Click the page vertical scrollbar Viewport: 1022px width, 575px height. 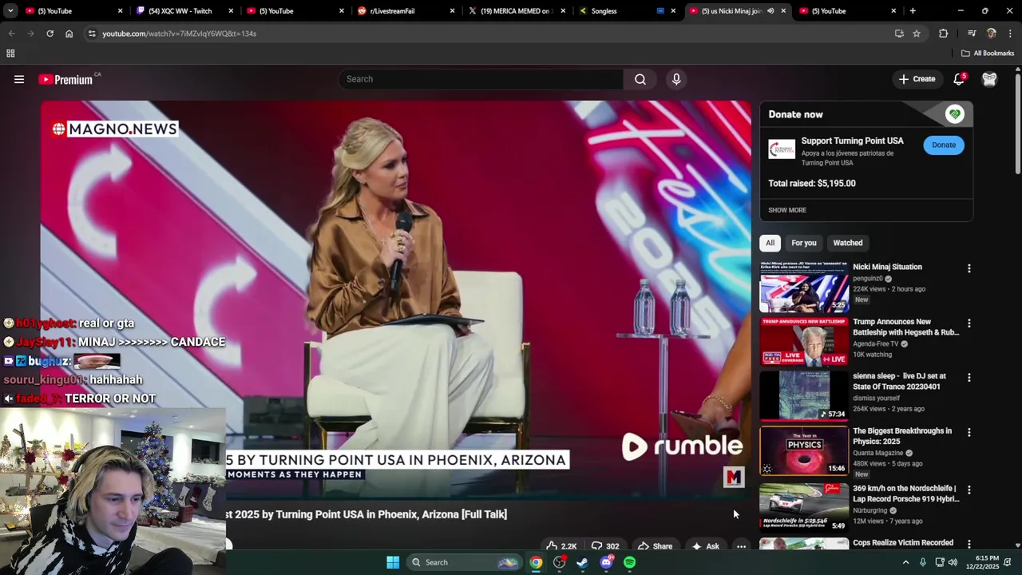(1017, 124)
